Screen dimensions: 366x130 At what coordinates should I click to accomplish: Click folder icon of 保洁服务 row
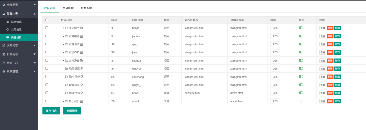point(66,28)
